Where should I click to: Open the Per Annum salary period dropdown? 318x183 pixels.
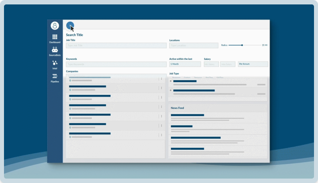pyautogui.click(x=253, y=64)
